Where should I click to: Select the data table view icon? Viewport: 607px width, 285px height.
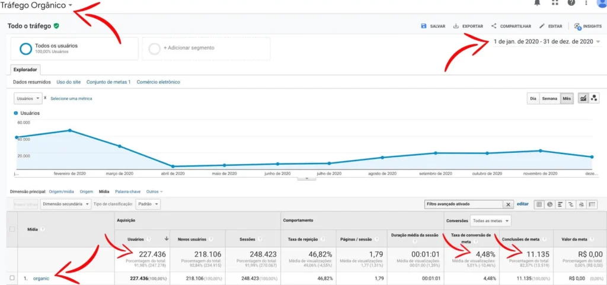[x=538, y=204]
